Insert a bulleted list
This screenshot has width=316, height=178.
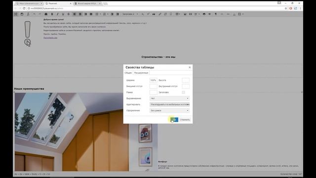point(97,14)
